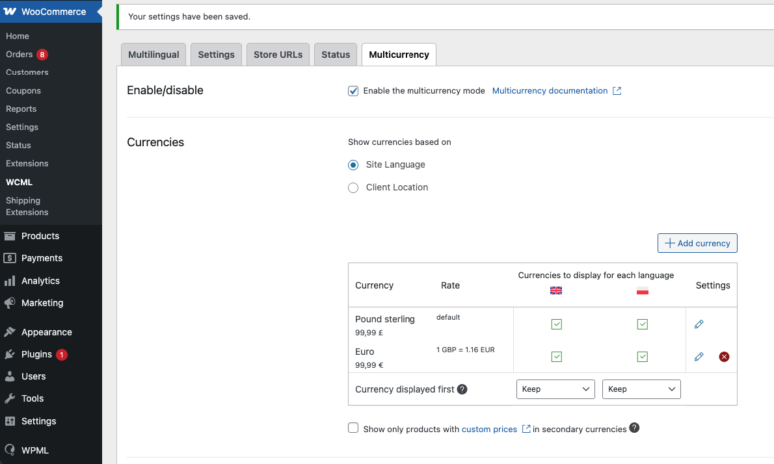This screenshot has height=464, width=774.
Task: Open Plugins menu with update badge
Action: pyautogui.click(x=36, y=354)
